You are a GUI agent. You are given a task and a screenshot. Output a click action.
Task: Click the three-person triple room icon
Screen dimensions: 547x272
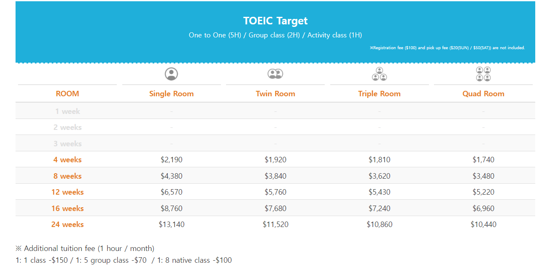tap(379, 74)
